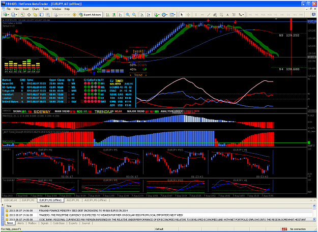Select the trendline drawing tool

[x=208, y=15]
